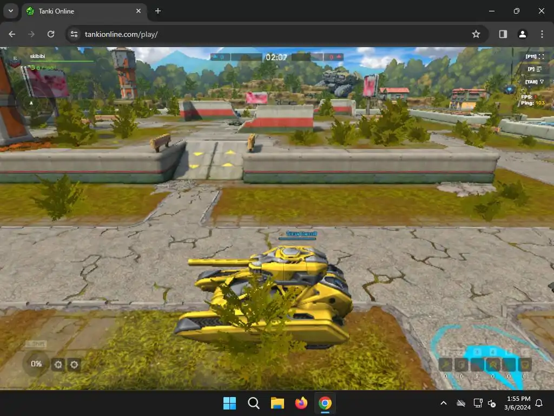Open a new browser tab

click(158, 11)
